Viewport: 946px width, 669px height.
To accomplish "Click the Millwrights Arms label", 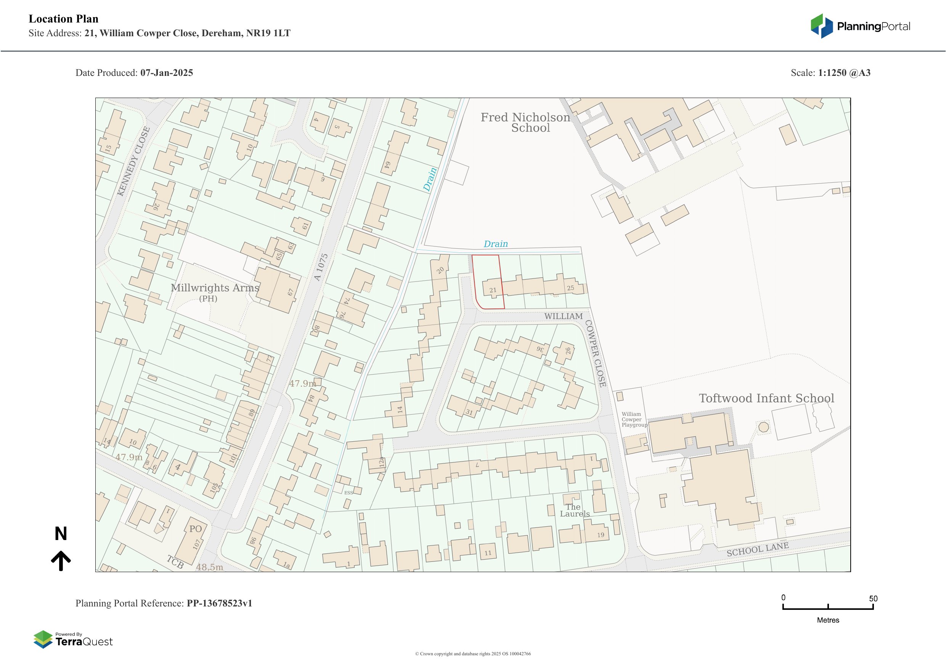I will point(215,288).
